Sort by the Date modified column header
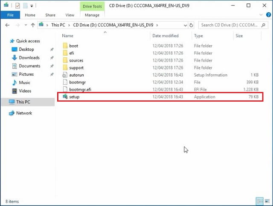 coord(166,36)
